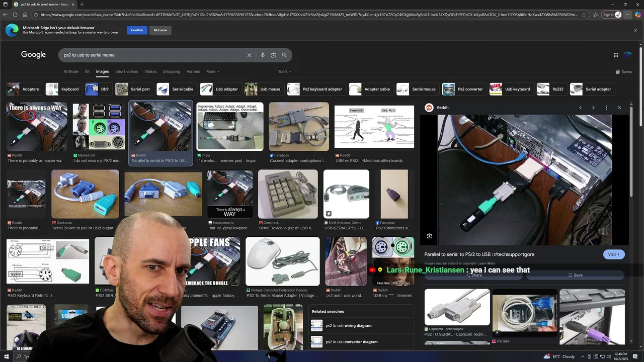Expand the Tools dropdown
This screenshot has width=644, height=362.
pos(284,71)
